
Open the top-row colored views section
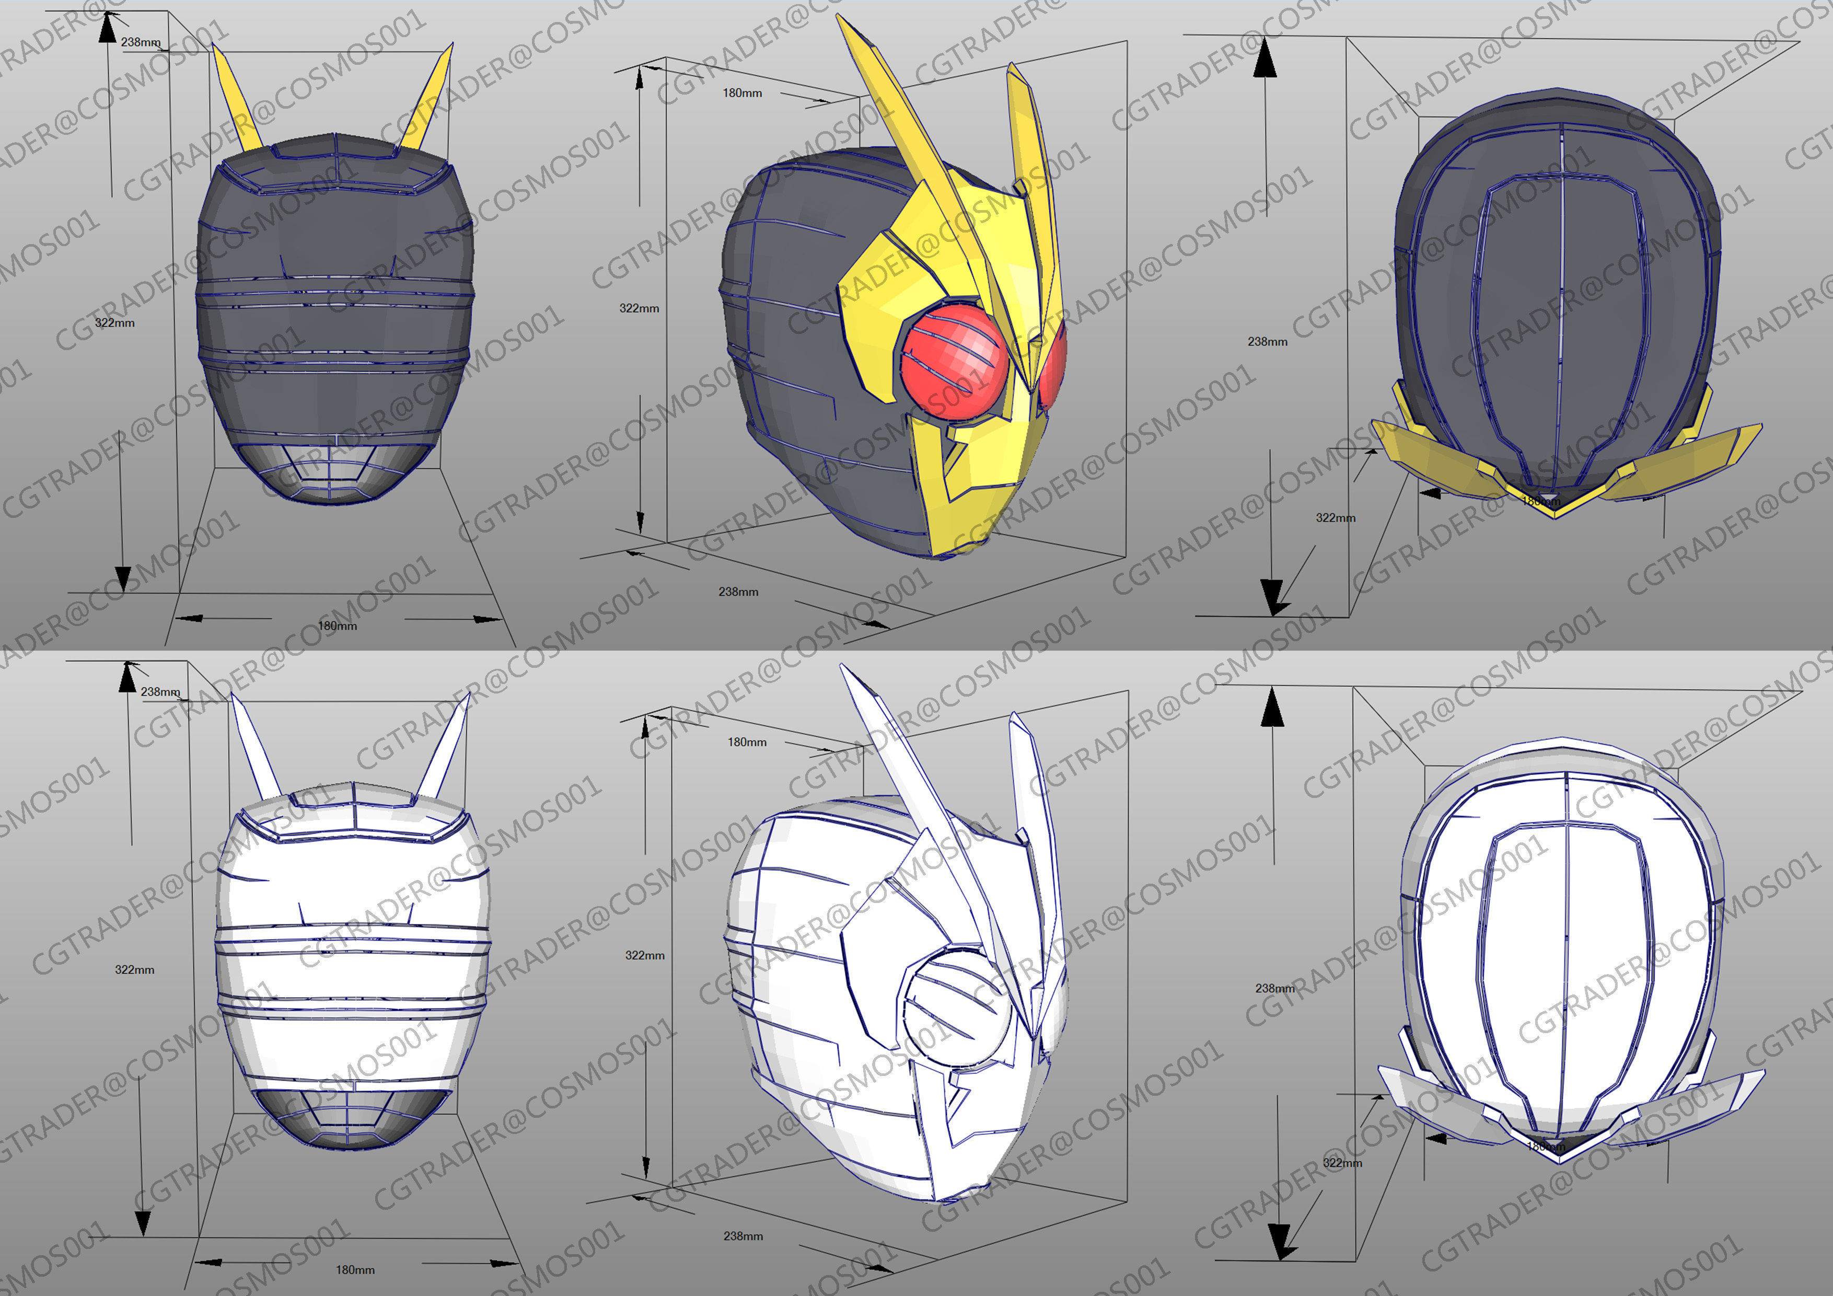[x=918, y=319]
